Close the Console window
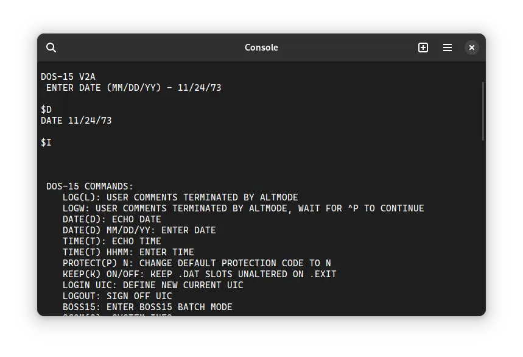 point(472,48)
